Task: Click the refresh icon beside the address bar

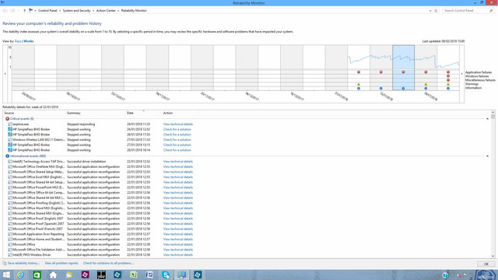Action: (x=436, y=11)
